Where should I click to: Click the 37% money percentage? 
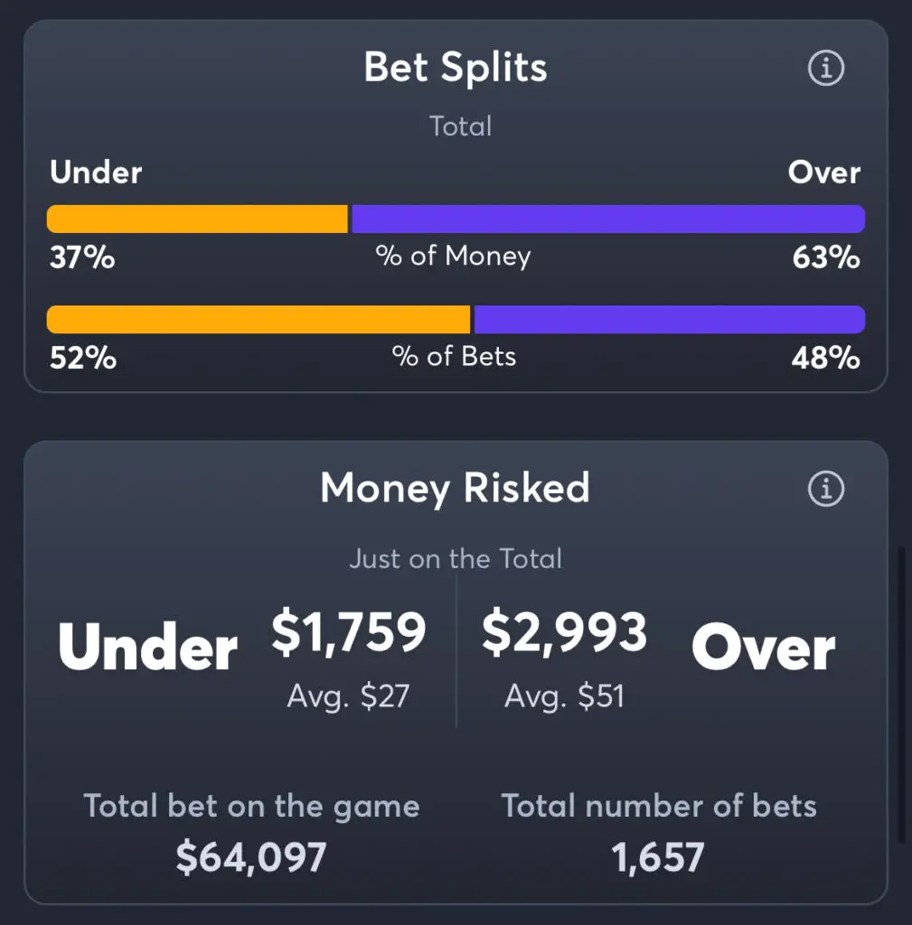tap(82, 258)
